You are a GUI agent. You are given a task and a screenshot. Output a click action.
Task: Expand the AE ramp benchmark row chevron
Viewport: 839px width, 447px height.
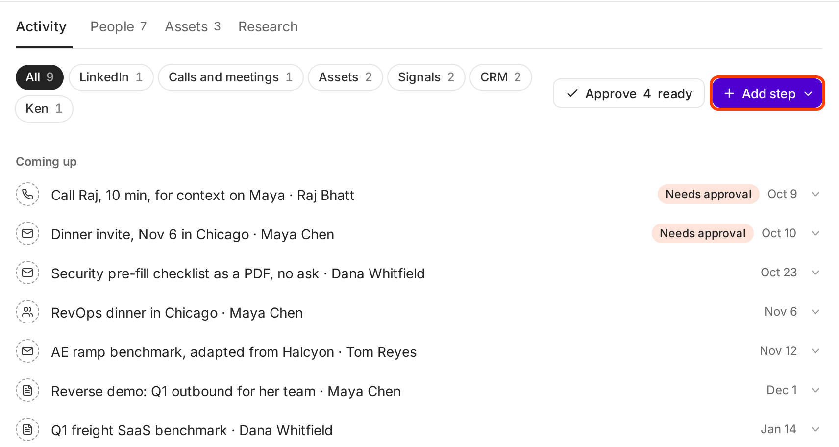(x=815, y=351)
